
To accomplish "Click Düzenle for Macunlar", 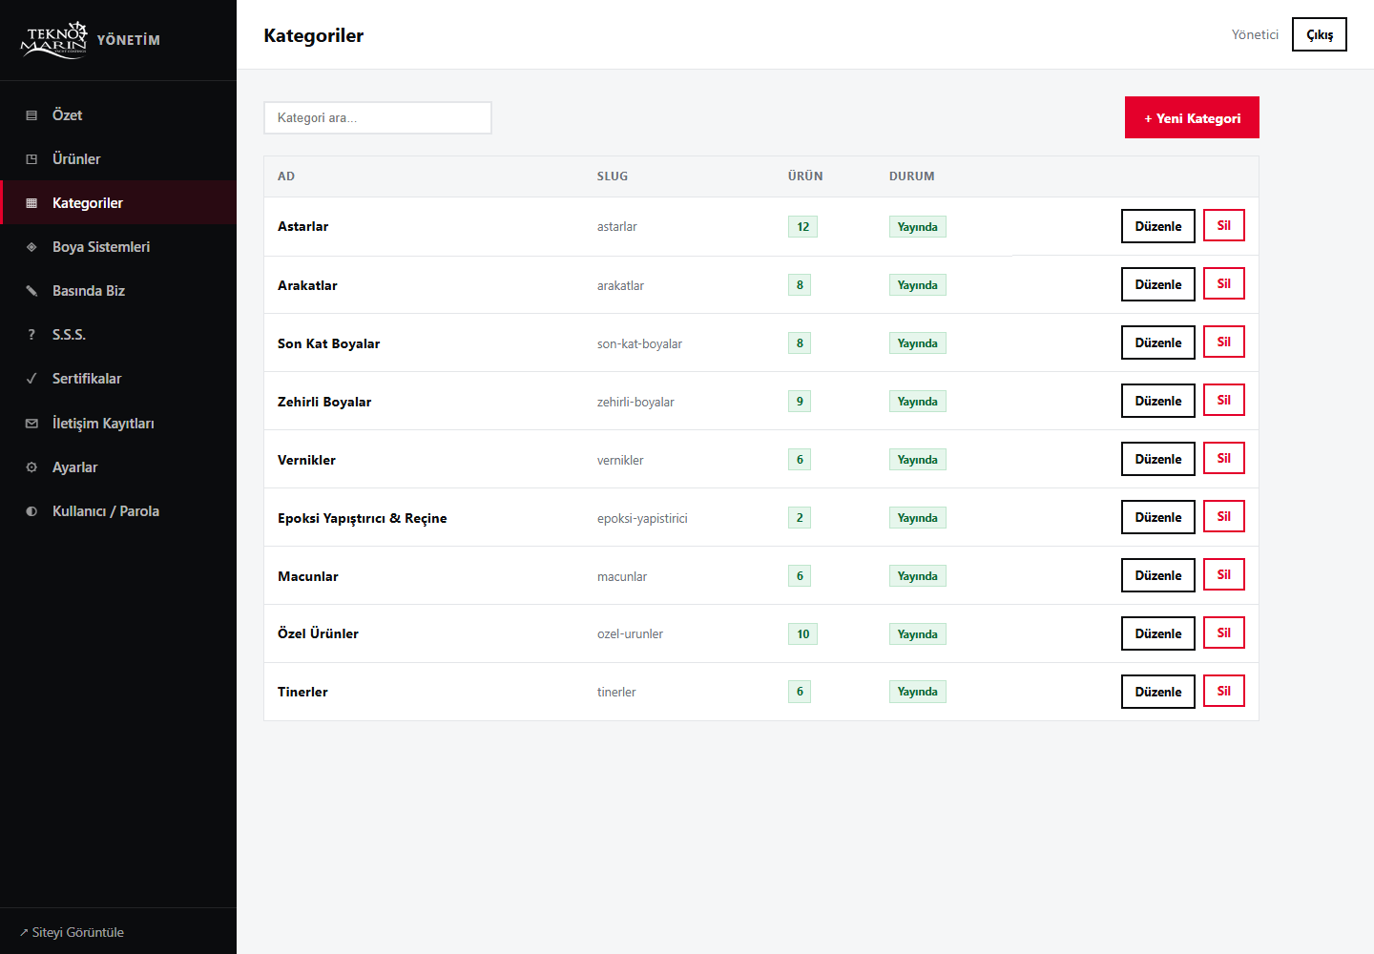I will (1158, 575).
